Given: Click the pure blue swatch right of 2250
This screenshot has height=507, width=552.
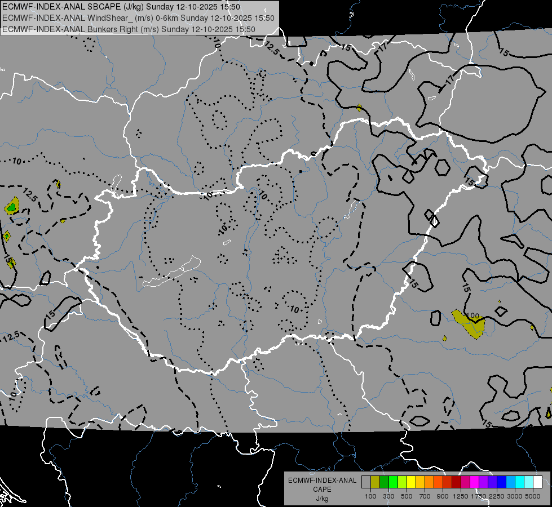Looking at the screenshot, I should click(x=502, y=482).
